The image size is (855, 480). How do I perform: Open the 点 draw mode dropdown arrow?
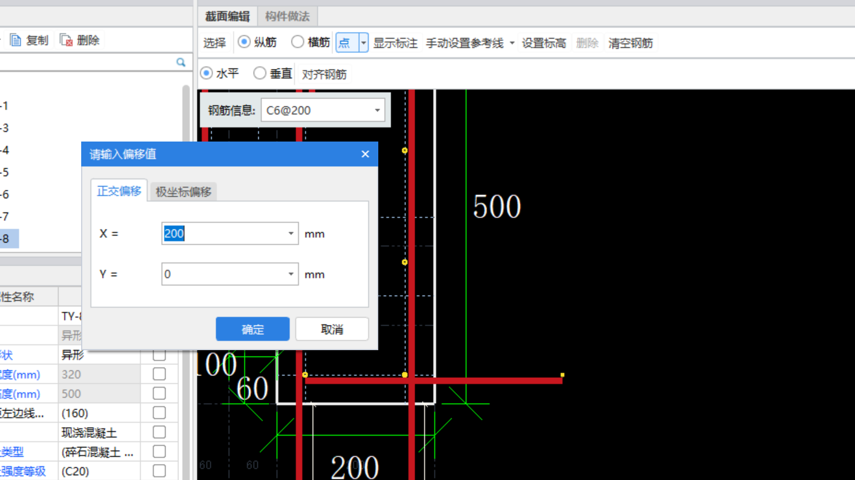[x=364, y=43]
